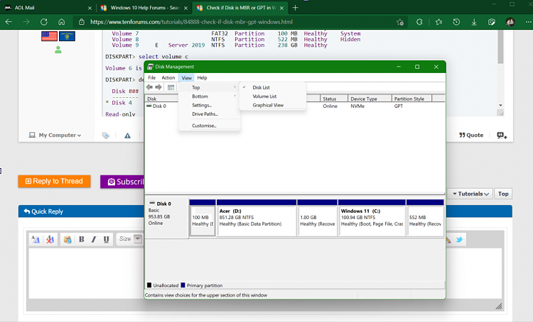The height and width of the screenshot is (322, 533).
Task: Click the site lock icon in address bar
Action: (82, 22)
